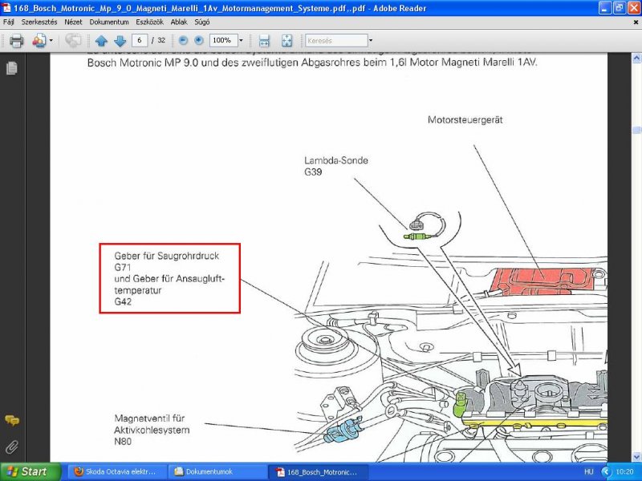Open the Ablak menu
The image size is (642, 481).
click(179, 22)
